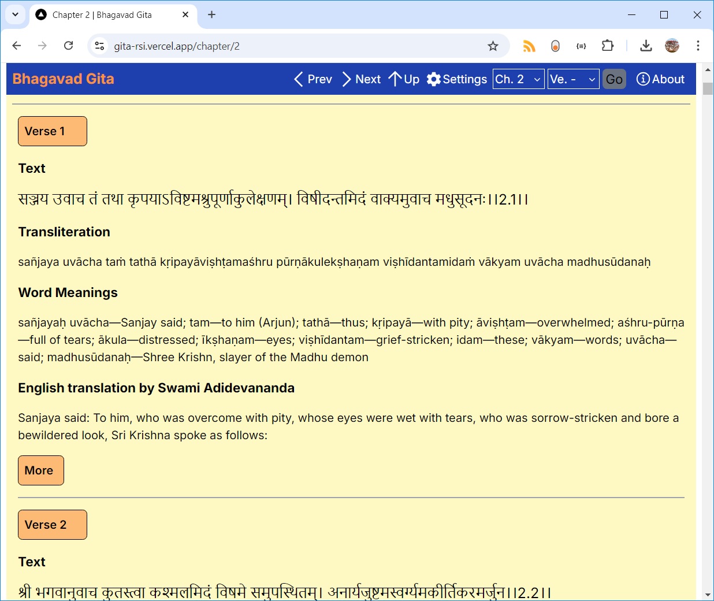714x601 pixels.
Task: Open the Verse 2 button
Action: (x=53, y=525)
